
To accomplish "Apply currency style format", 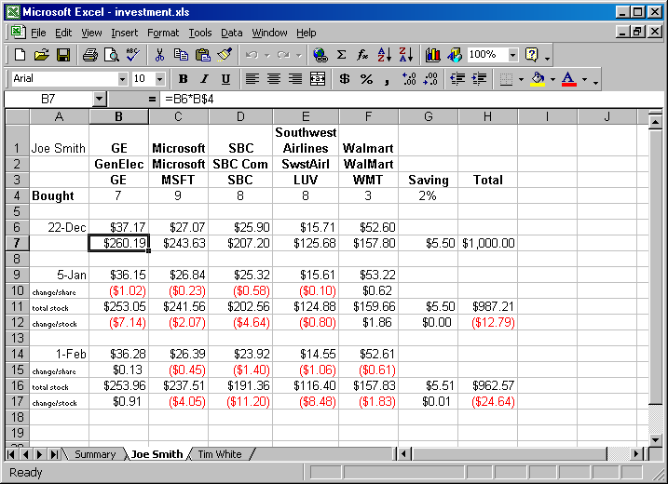I will 345,79.
